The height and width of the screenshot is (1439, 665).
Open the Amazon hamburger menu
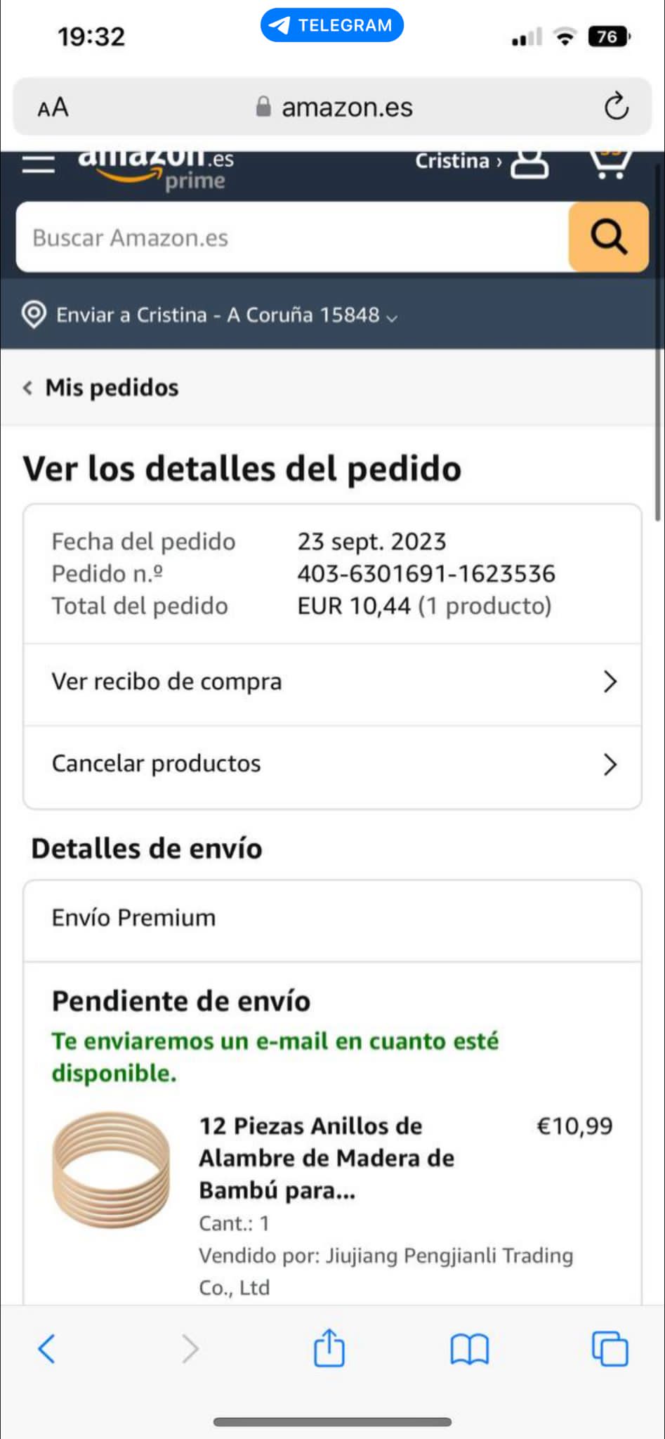38,164
